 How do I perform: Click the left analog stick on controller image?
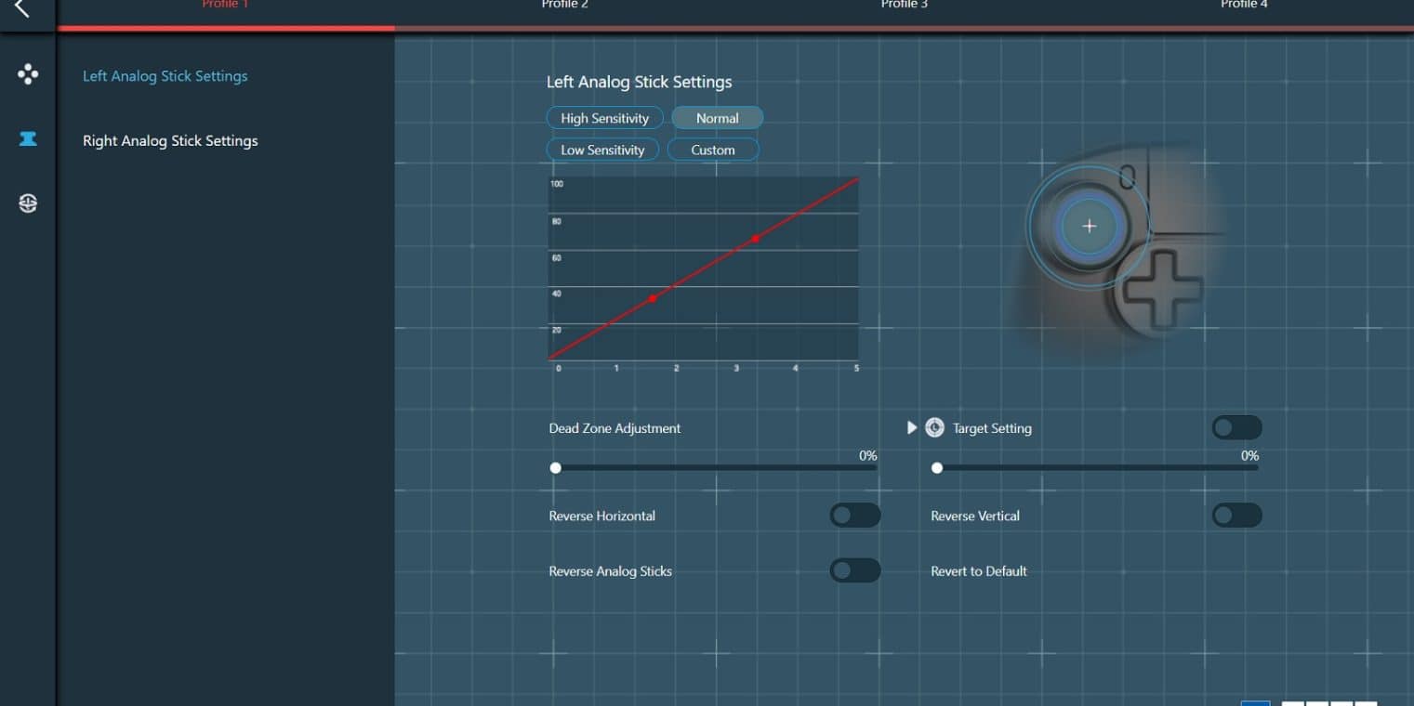1089,226
